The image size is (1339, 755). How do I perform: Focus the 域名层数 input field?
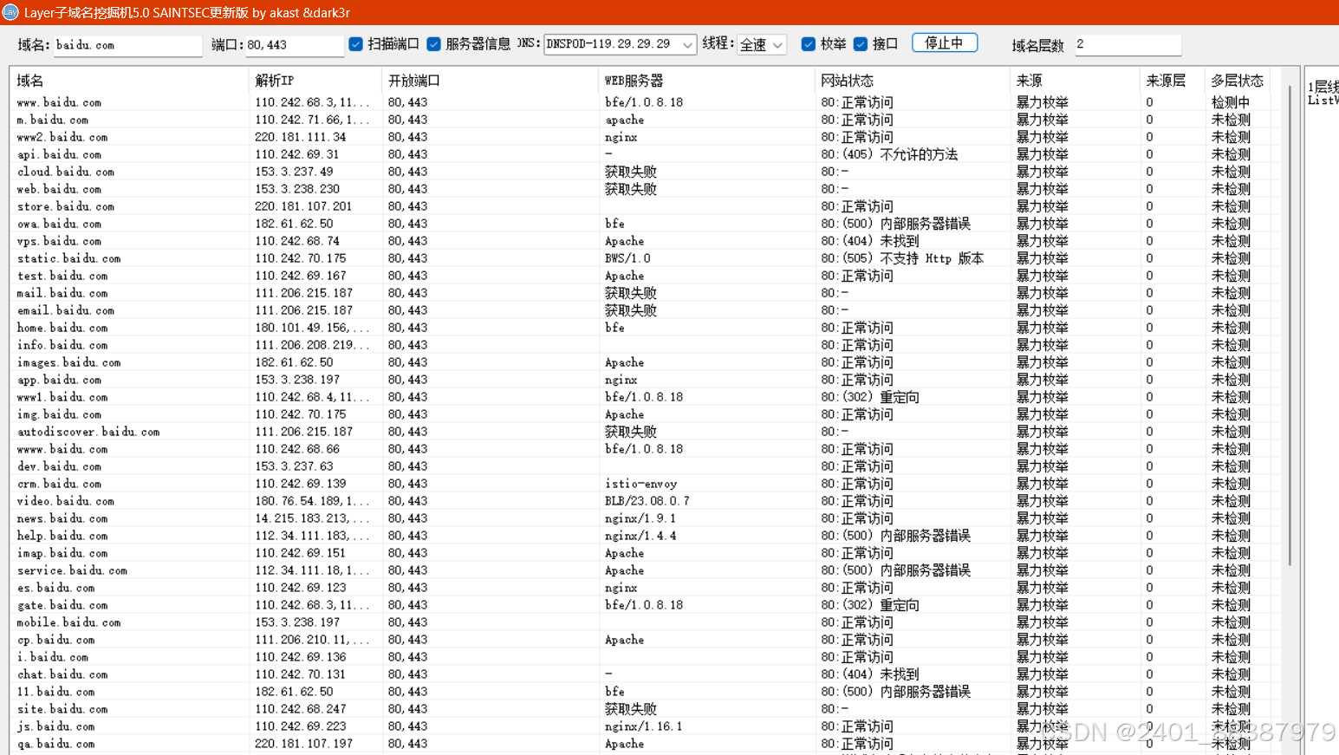pos(1128,45)
